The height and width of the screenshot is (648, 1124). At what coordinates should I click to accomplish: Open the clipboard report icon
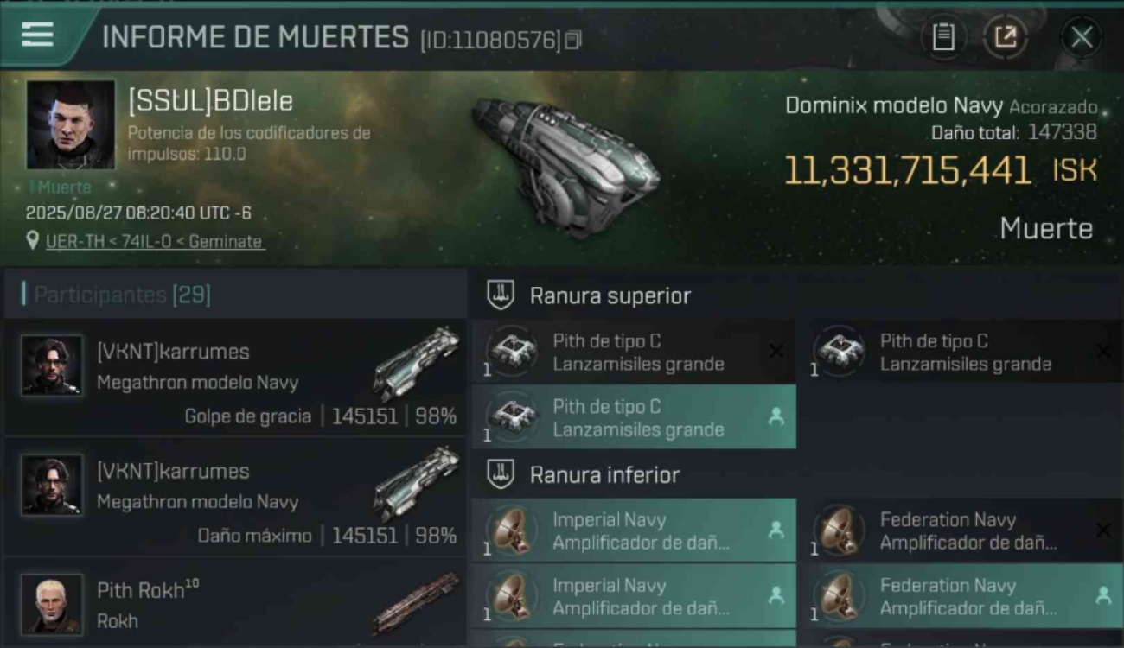pos(943,37)
